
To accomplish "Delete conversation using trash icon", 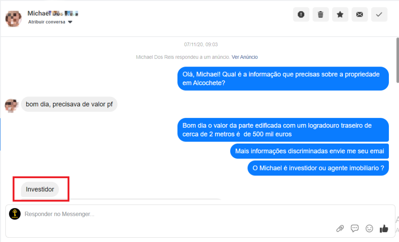I will click(x=321, y=14).
